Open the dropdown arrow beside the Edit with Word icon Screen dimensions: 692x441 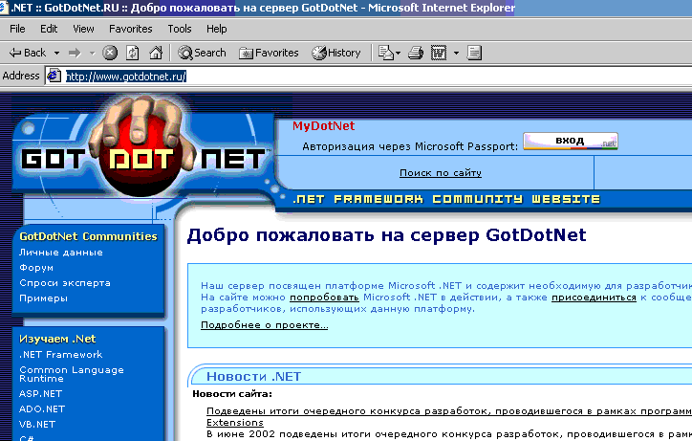pyautogui.click(x=456, y=53)
